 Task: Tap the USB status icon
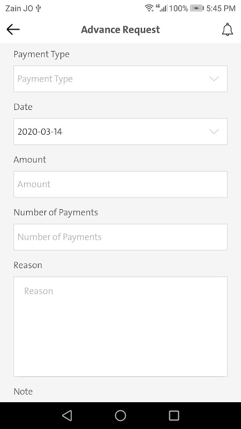[x=38, y=8]
